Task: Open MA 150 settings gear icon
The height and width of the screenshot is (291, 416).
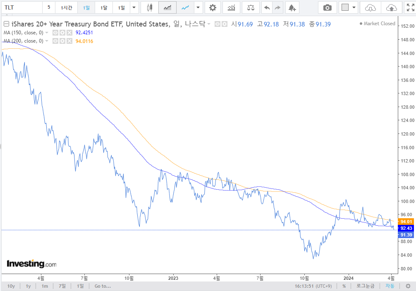Action: point(62,33)
